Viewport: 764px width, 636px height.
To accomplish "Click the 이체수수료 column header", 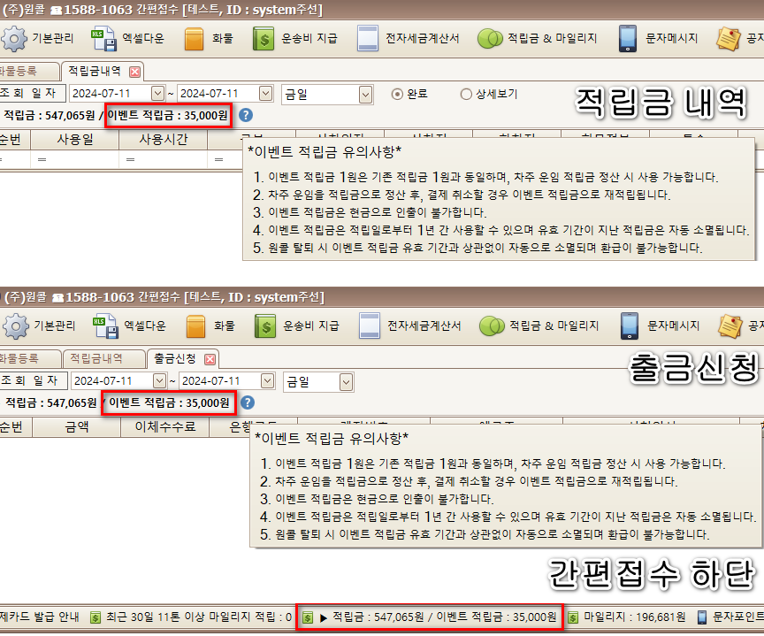I will pos(164,426).
